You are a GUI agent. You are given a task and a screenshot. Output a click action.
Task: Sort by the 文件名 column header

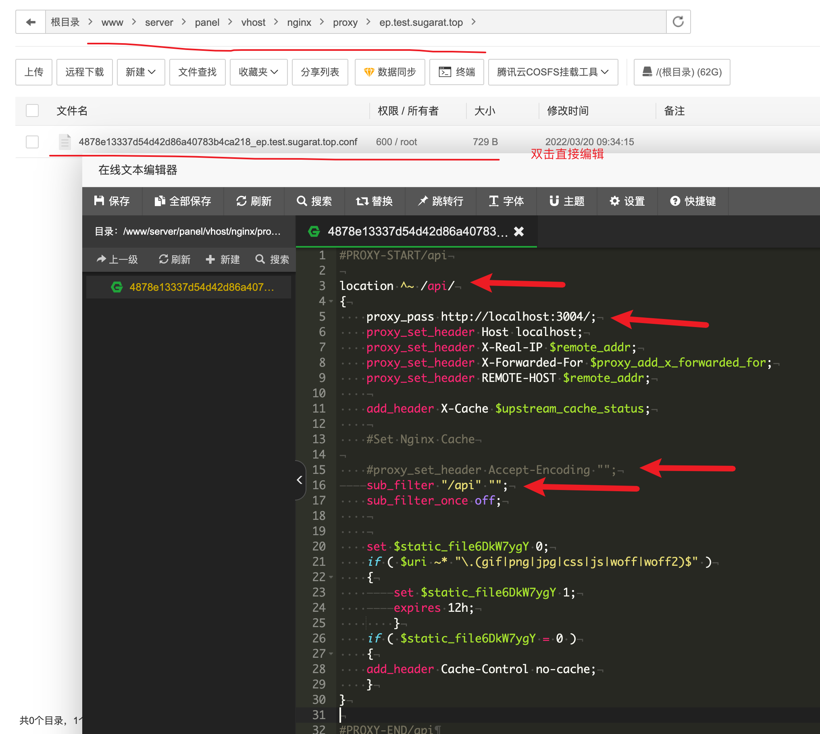click(72, 111)
